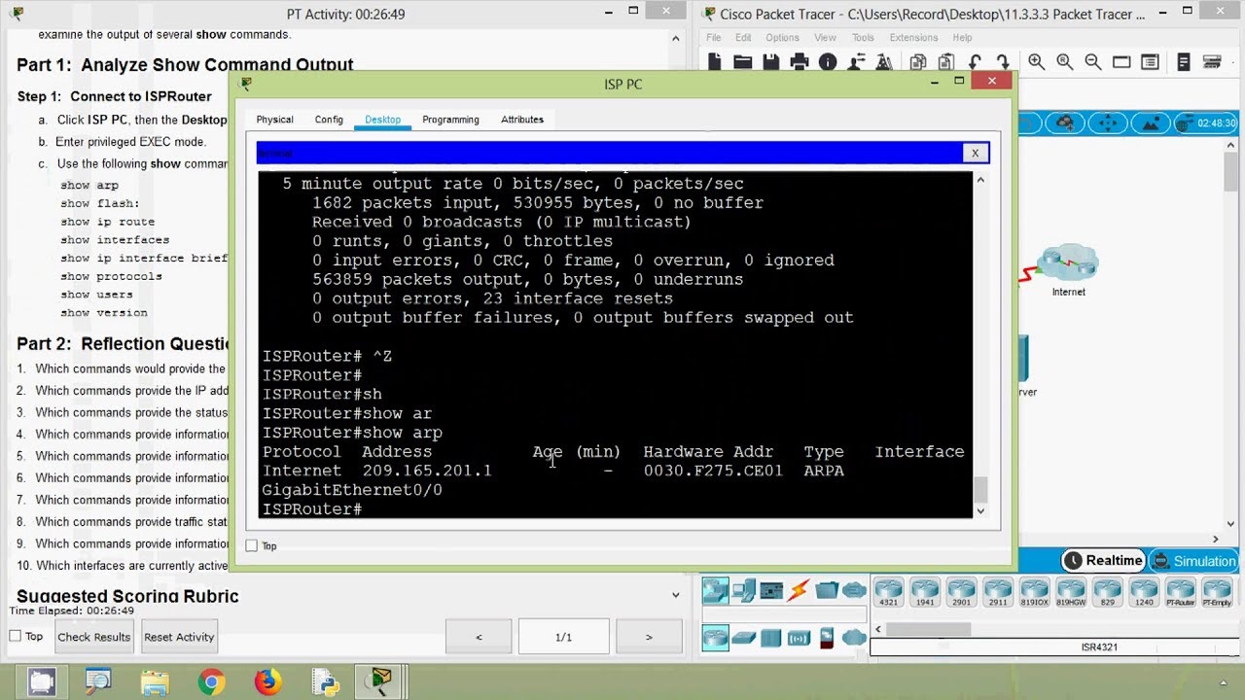This screenshot has width=1245, height=700.
Task: Select the Connections lightning bolt icon
Action: (x=799, y=590)
